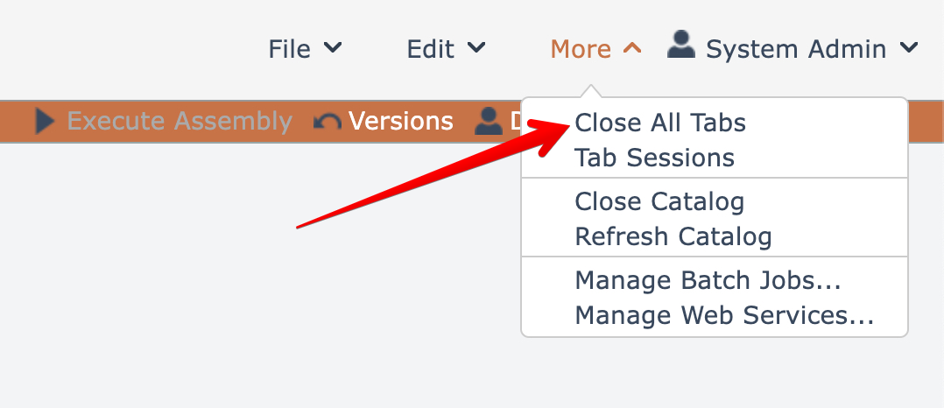Open Manage Batch Jobs dialog

click(708, 281)
